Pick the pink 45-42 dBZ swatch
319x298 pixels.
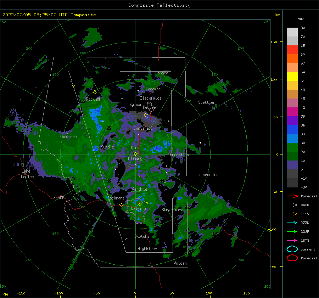coord(292,103)
